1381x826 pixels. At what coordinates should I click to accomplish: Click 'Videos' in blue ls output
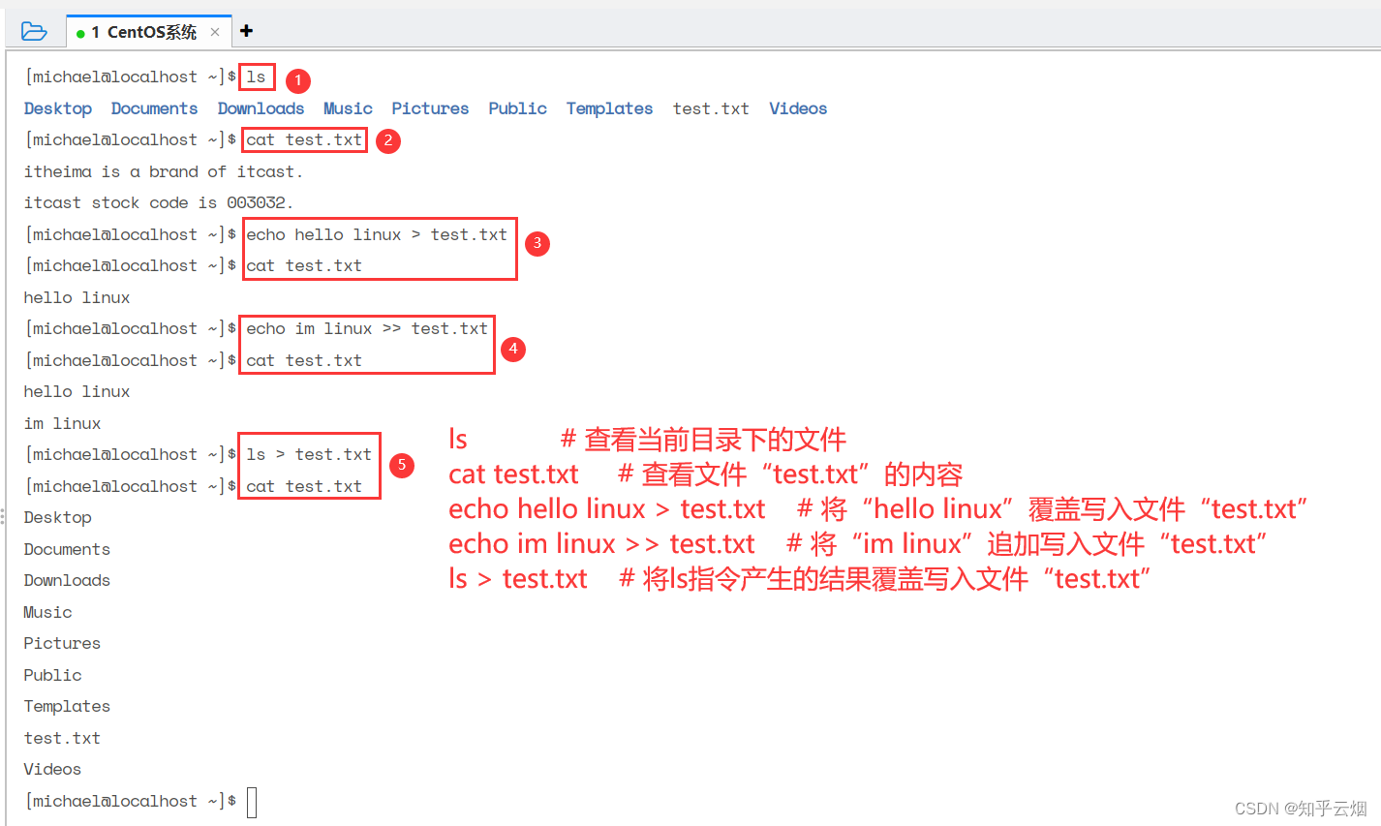click(798, 108)
